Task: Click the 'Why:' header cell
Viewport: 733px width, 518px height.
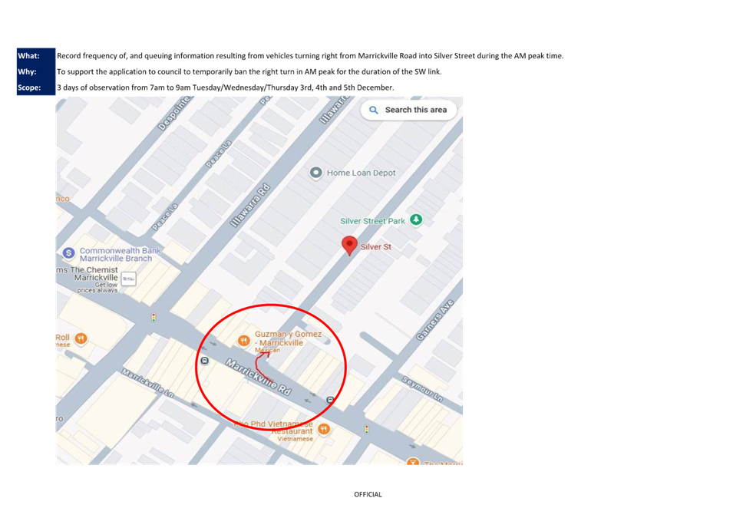Action: pyautogui.click(x=36, y=72)
